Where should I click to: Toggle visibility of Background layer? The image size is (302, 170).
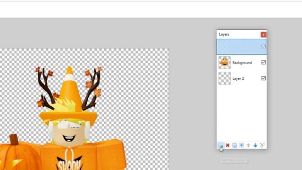[263, 62]
